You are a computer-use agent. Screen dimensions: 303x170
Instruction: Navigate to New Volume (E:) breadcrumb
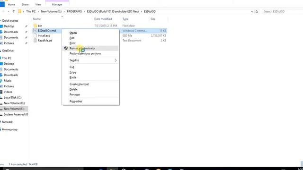51,11
